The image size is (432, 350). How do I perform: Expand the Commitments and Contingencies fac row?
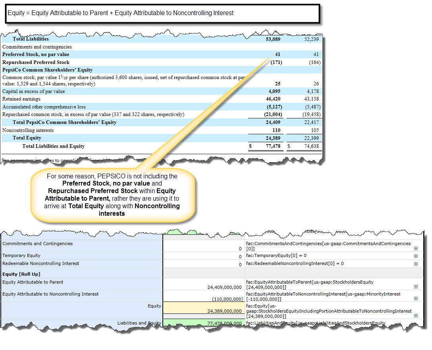[x=416, y=248]
